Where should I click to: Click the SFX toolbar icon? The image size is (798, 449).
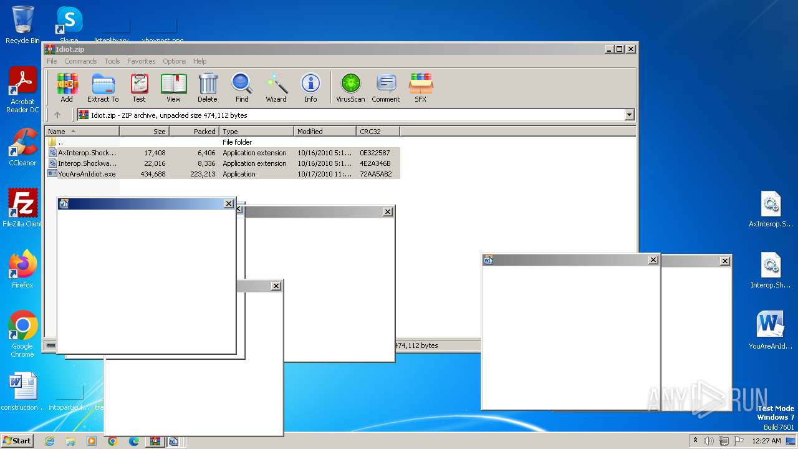421,87
